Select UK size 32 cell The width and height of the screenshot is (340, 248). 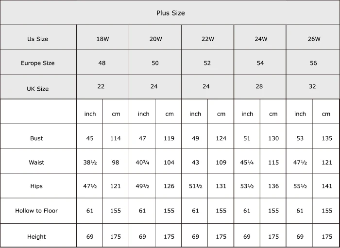tap(312, 86)
